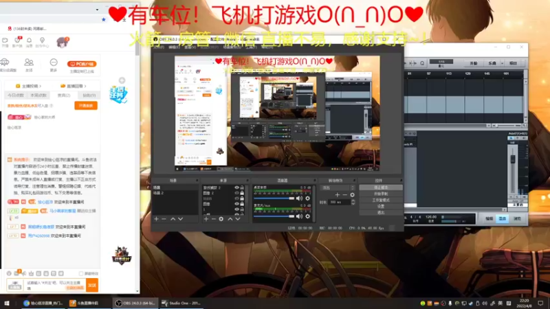Toggle visibility of first source in OBS
The height and width of the screenshot is (309, 550).
(x=236, y=187)
